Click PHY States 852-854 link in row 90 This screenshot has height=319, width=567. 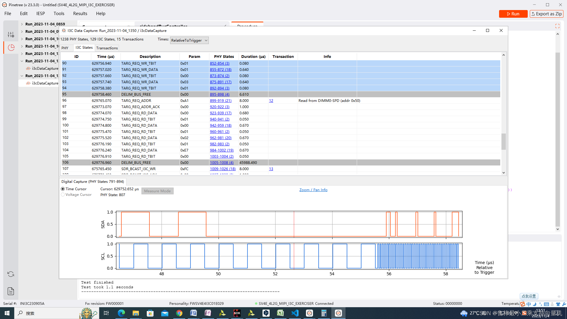(220, 63)
